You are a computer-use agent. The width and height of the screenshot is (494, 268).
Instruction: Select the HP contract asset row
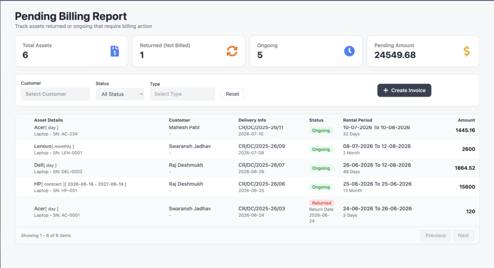(x=247, y=187)
